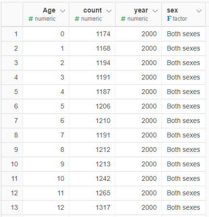209x217 pixels.
Task: Open the Age column dropdown arrow
Action: (x=63, y=11)
